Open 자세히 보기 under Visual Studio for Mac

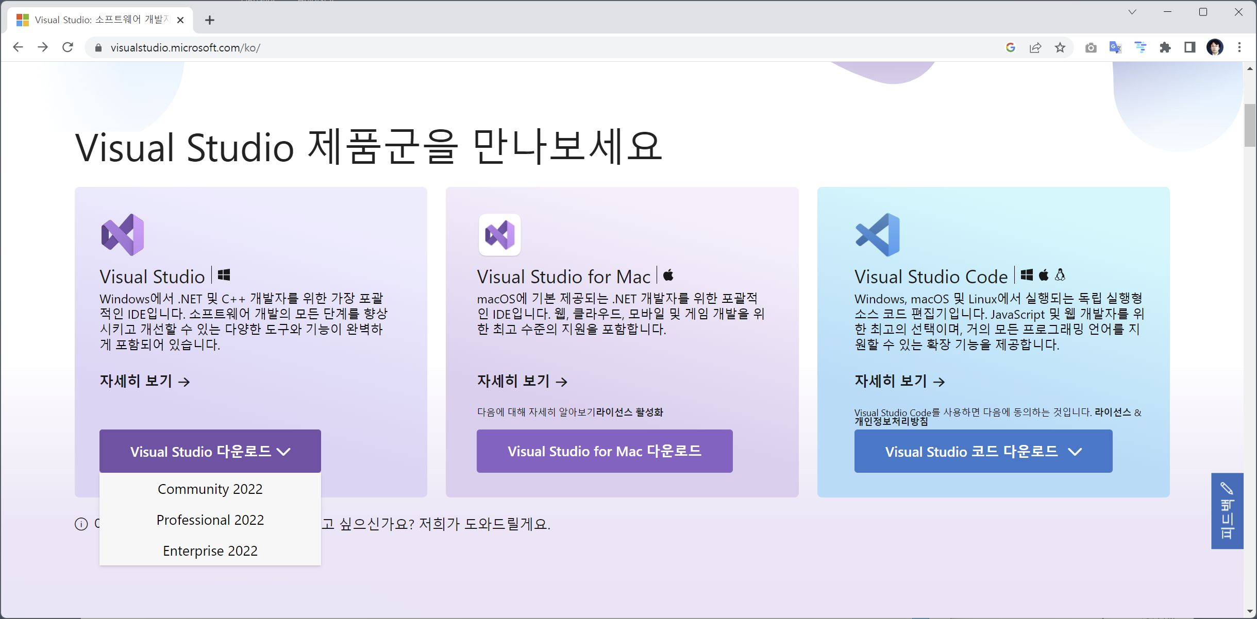click(x=522, y=381)
